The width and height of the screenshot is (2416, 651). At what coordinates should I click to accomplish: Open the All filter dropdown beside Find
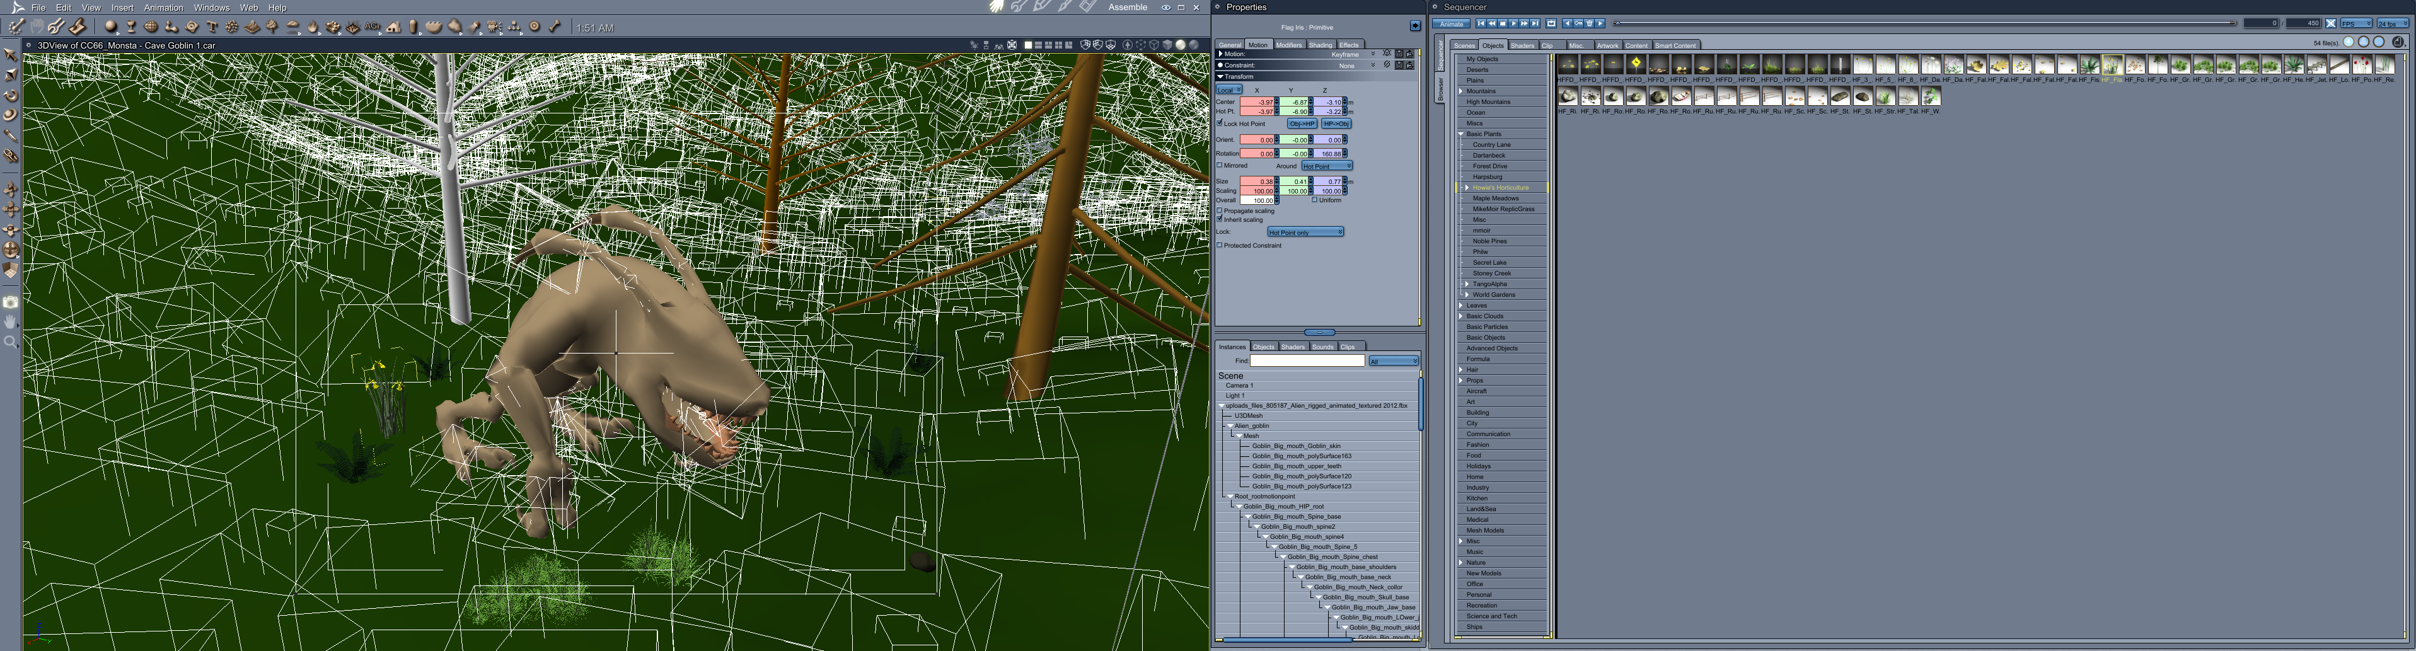(1394, 361)
